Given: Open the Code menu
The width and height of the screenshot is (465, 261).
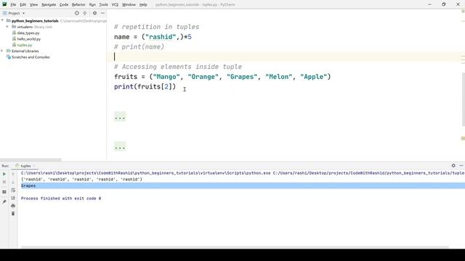Looking at the screenshot, I should click(64, 5).
